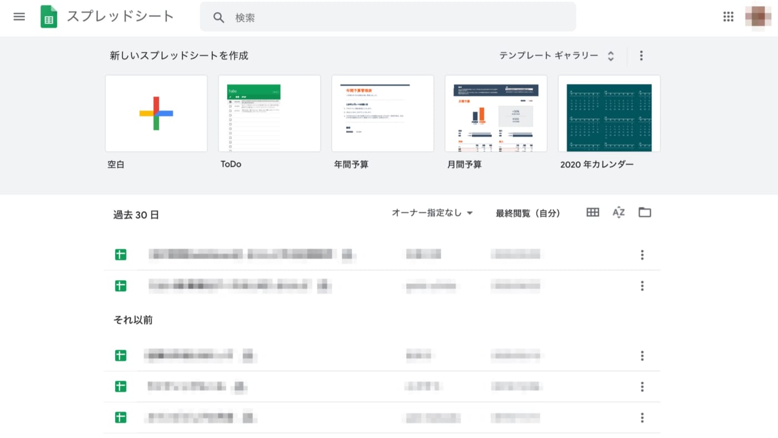778x438 pixels.
Task: Open the 2020 年カレンダー template thumbnail
Action: point(610,113)
